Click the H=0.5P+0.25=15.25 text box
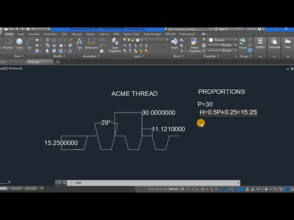 point(228,112)
